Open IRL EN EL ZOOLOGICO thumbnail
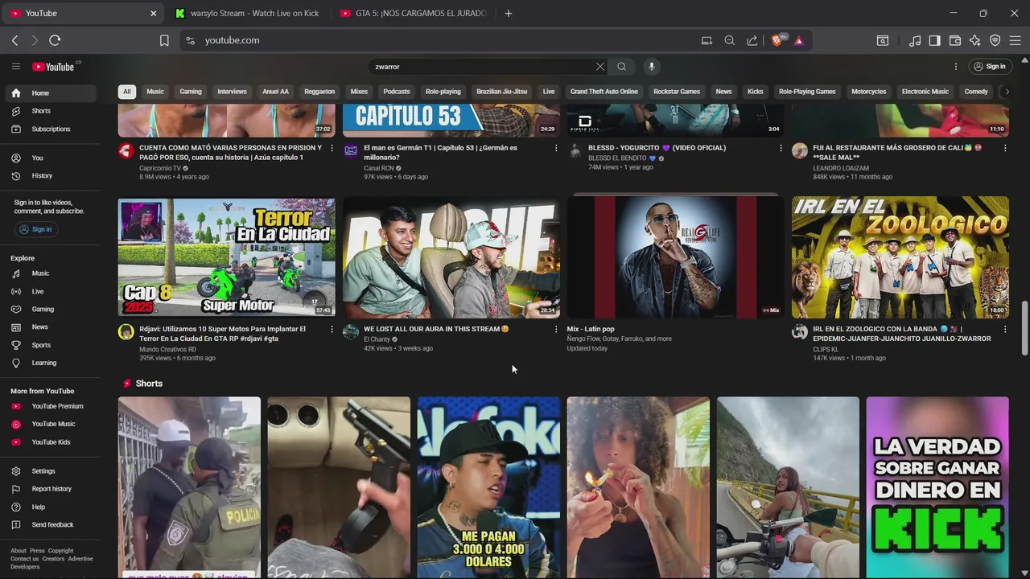The height and width of the screenshot is (579, 1030). [x=900, y=257]
